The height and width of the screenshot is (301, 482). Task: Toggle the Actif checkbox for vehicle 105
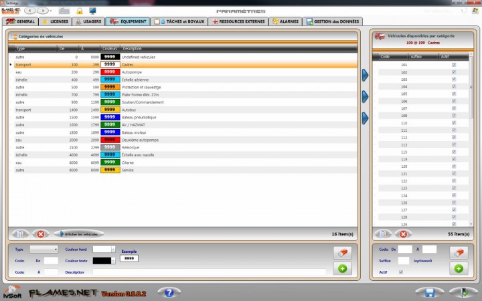click(455, 94)
